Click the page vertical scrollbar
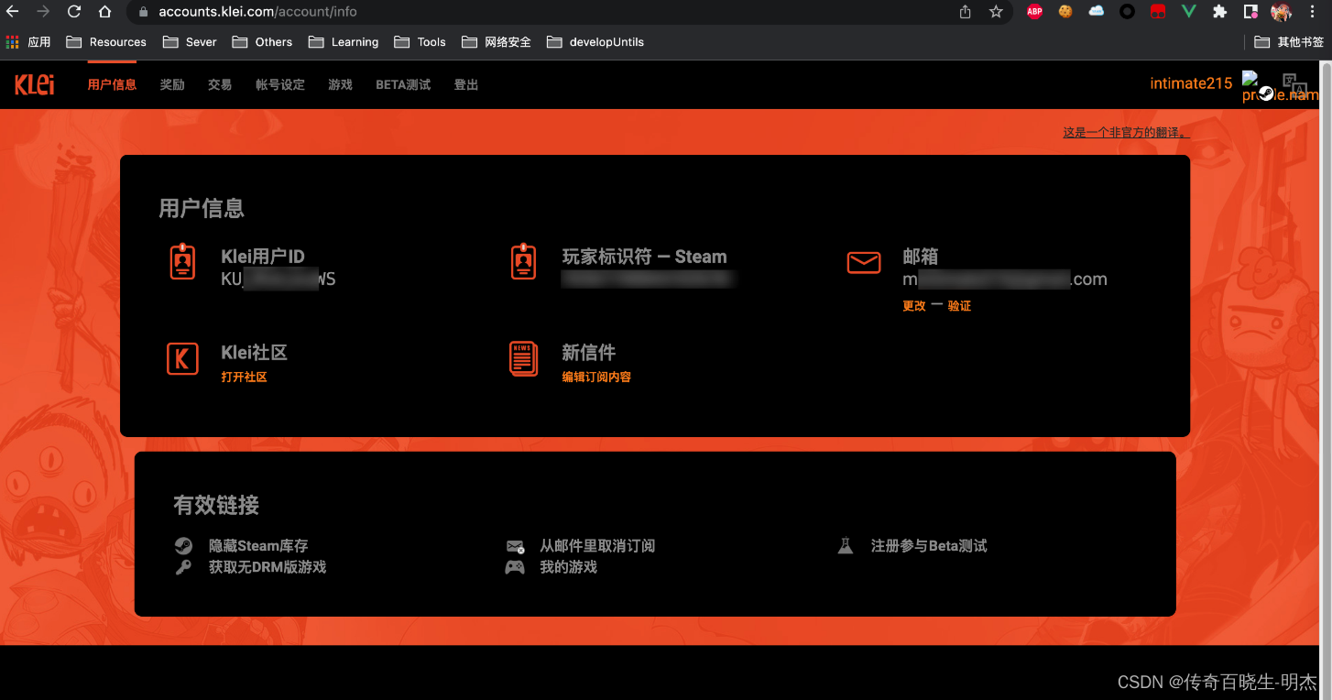 pyautogui.click(x=1326, y=380)
